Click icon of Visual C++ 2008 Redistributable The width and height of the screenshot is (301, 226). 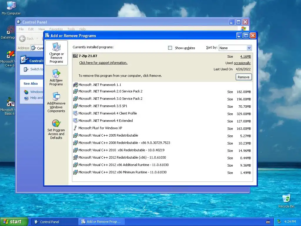click(75, 143)
